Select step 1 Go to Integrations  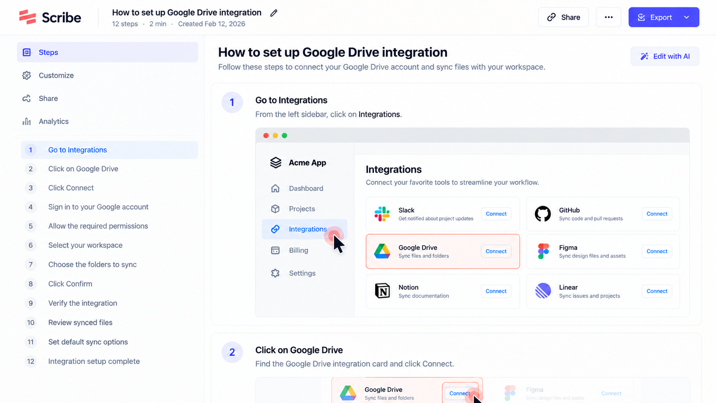(110, 150)
